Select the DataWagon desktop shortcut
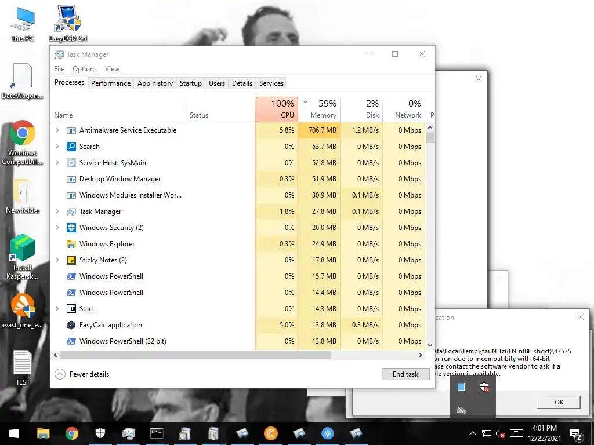The image size is (594, 445). [x=23, y=81]
